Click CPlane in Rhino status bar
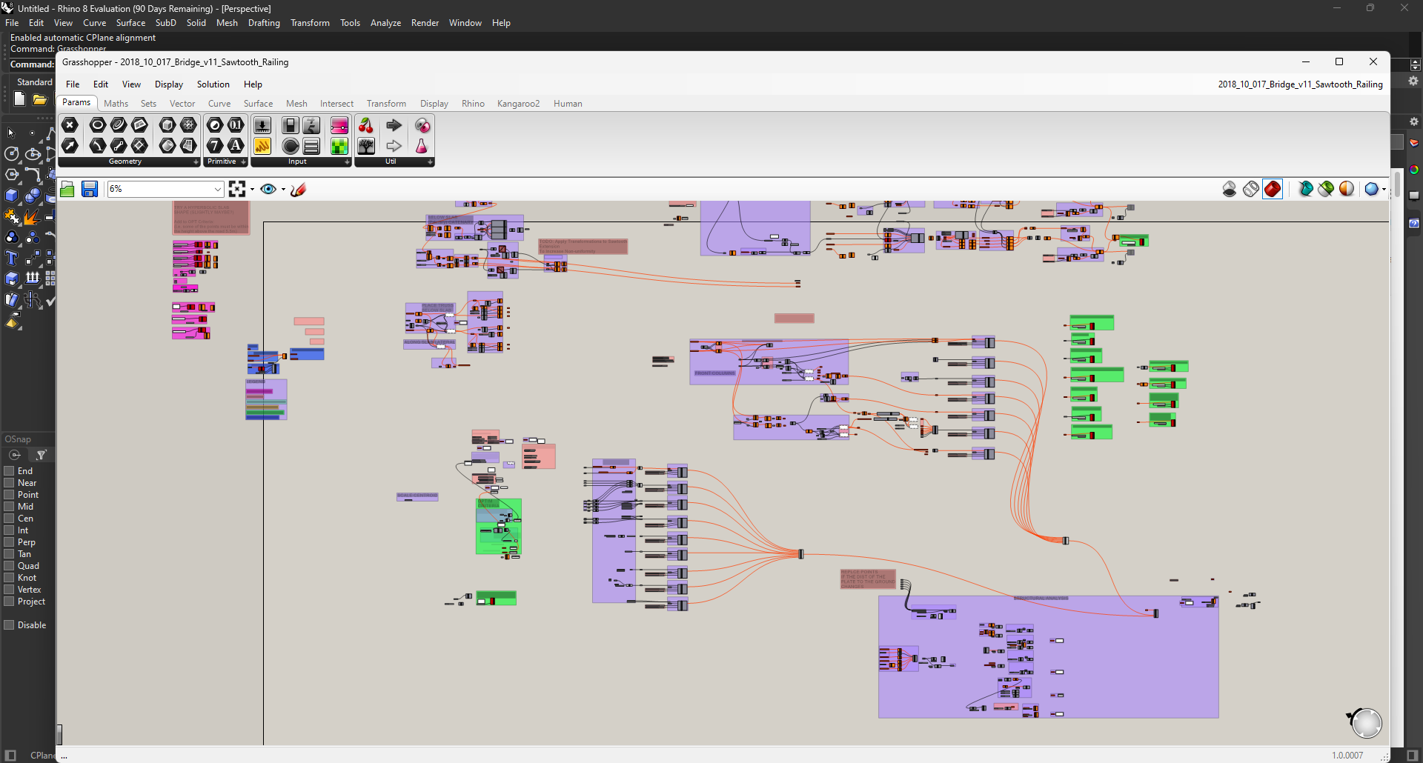 click(42, 756)
